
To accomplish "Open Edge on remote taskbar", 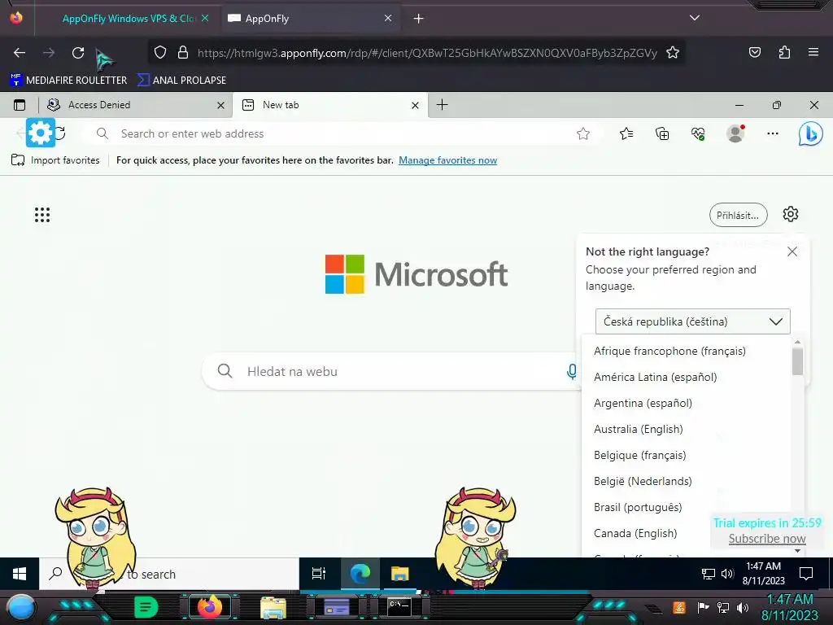I will click(360, 574).
